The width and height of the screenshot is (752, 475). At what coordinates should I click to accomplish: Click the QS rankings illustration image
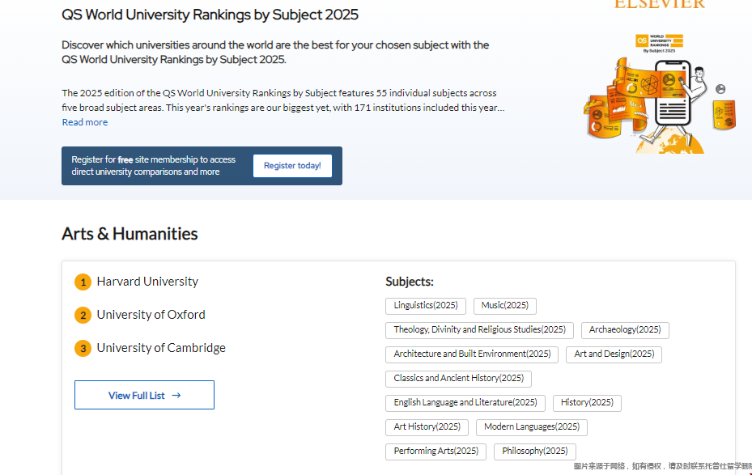tap(660, 94)
